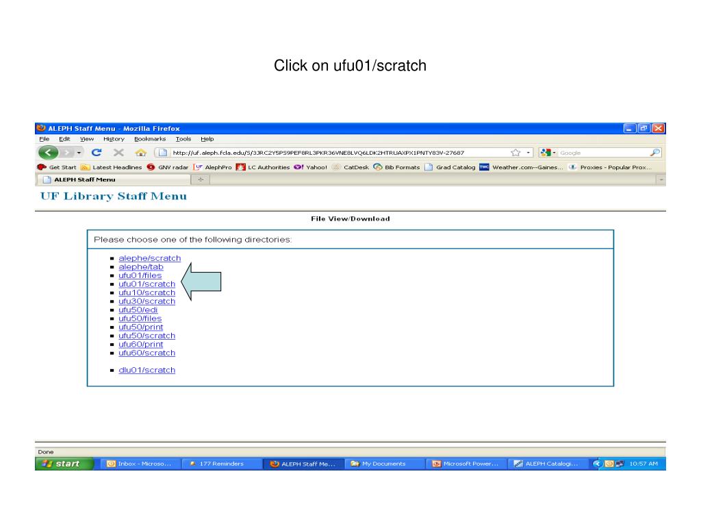Image resolution: width=701 pixels, height=526 pixels.
Task: Open the ufu50/print directory link
Action: 141,327
